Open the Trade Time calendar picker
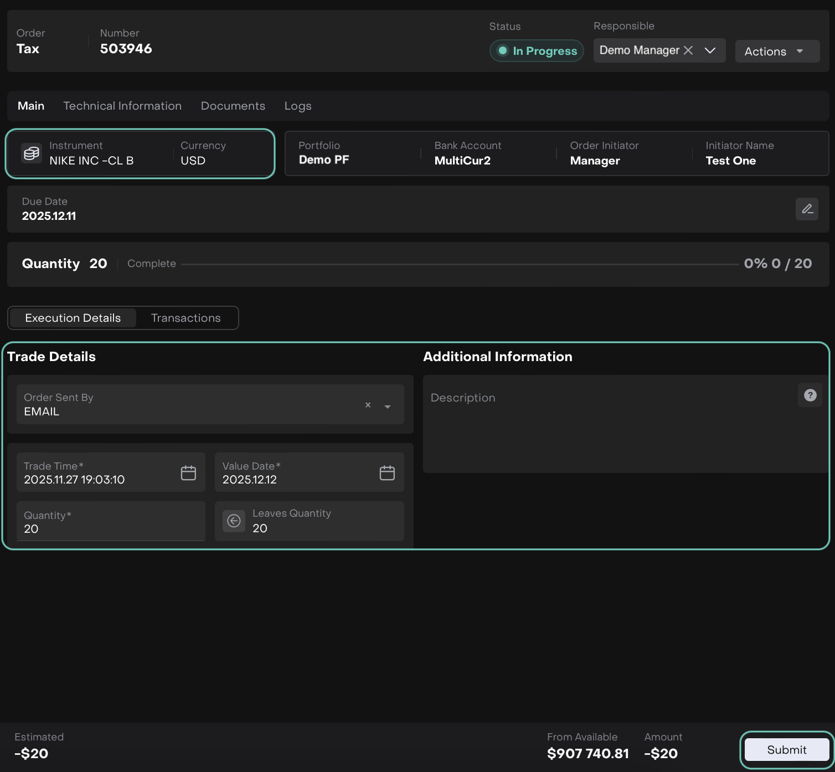 [x=188, y=473]
